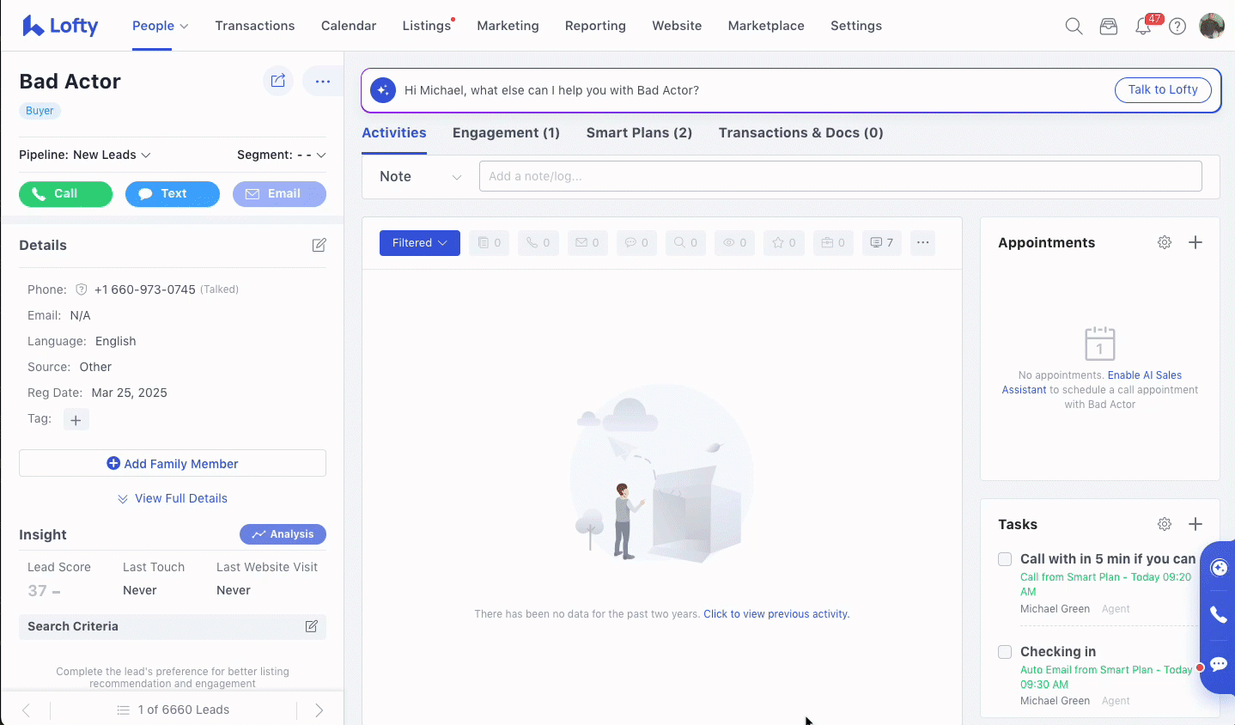
Task: Open the Note type dropdown
Action: (x=421, y=177)
